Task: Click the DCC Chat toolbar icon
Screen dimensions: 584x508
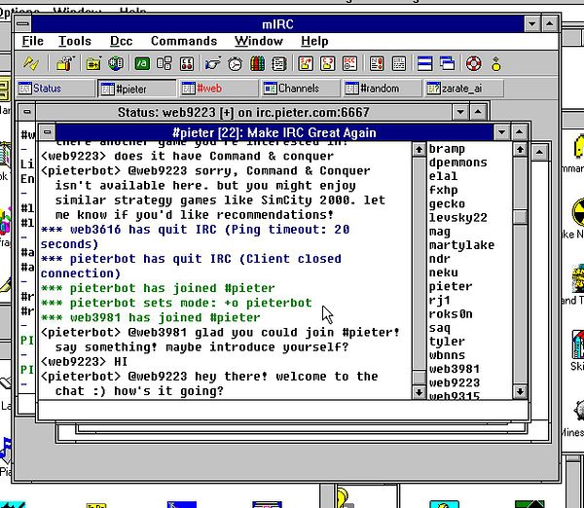Action: coord(328,63)
